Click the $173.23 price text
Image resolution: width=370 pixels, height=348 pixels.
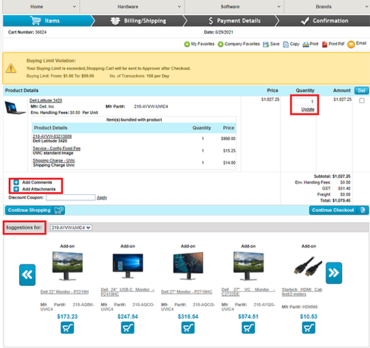68,317
